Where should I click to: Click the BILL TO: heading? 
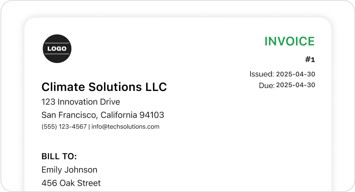point(59,157)
